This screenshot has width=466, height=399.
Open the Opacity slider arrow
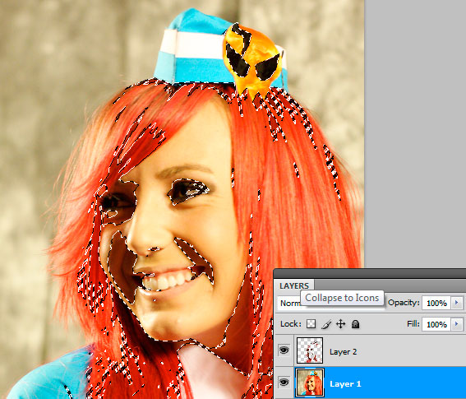(x=457, y=304)
